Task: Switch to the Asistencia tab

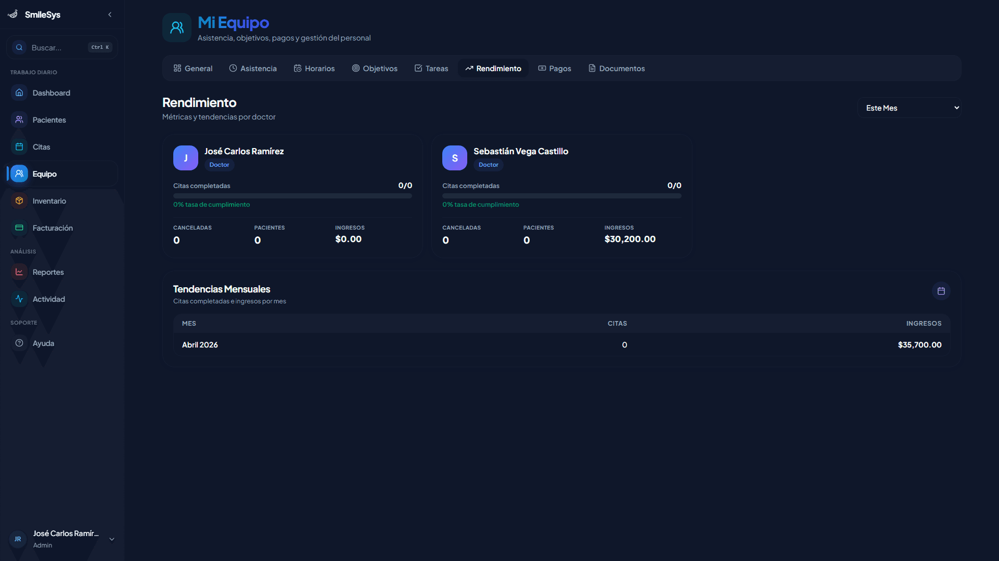Action: click(x=253, y=69)
